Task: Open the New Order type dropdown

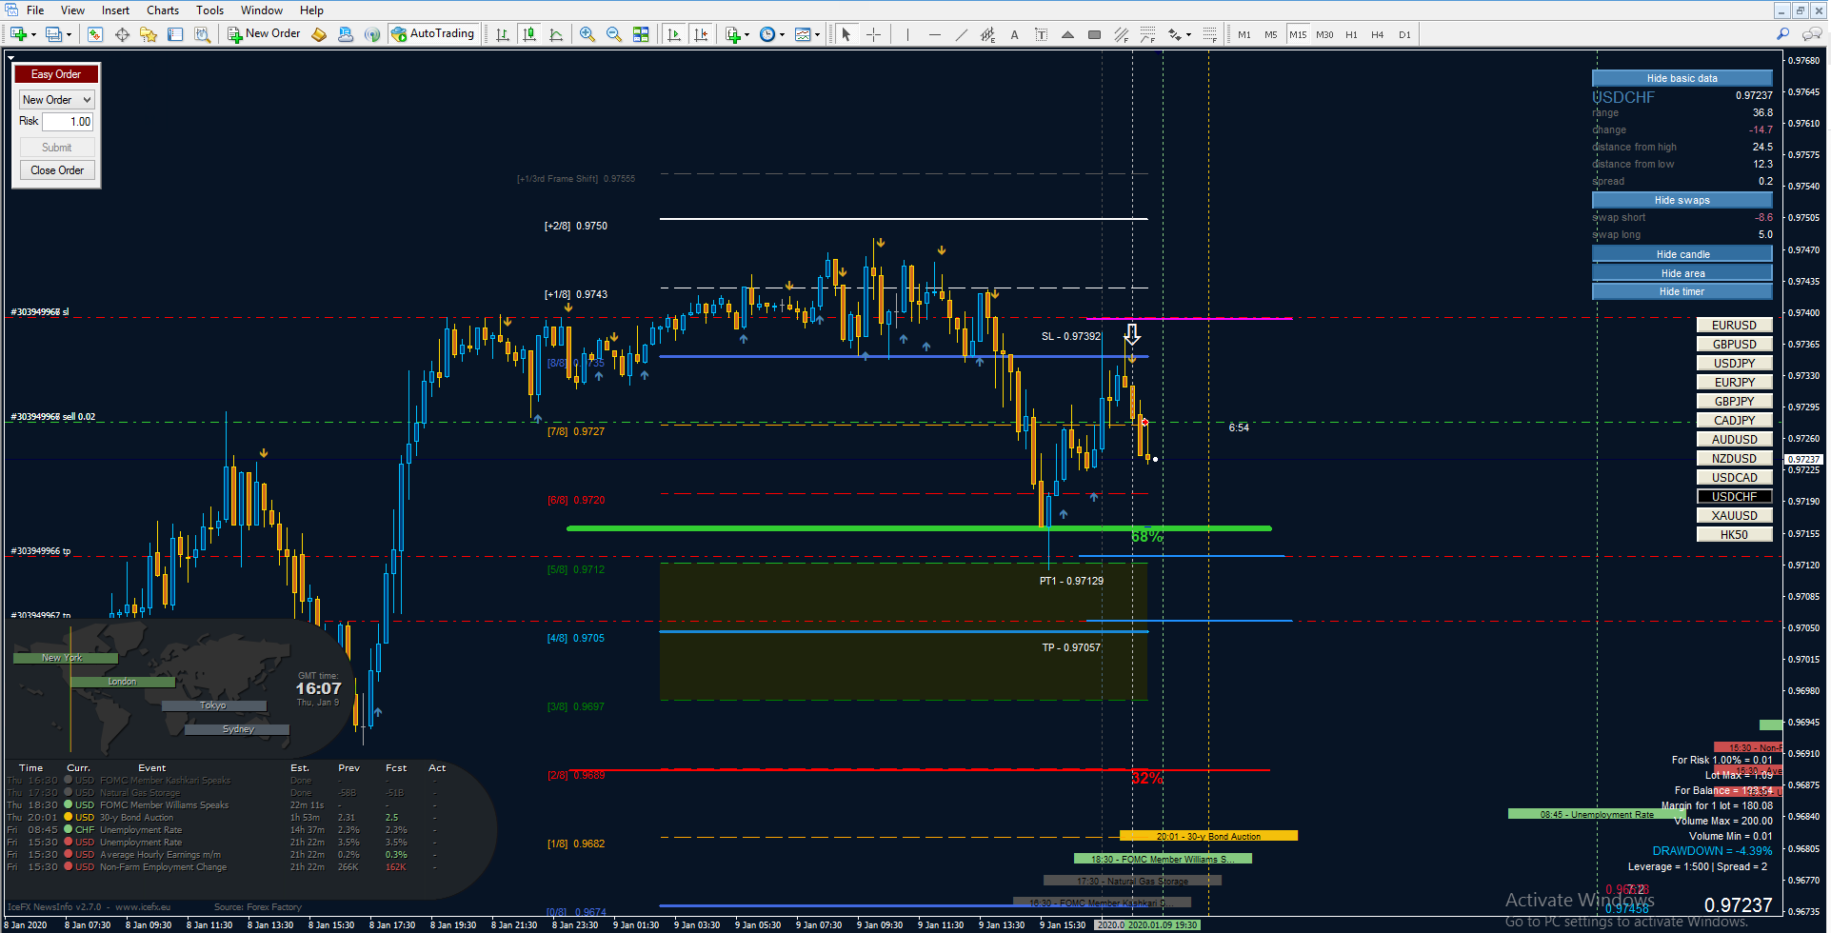Action: (x=56, y=99)
